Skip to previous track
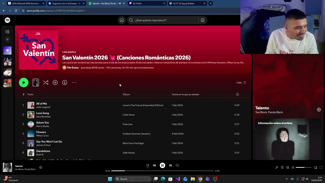Image resolution: width=325 pixels, height=183 pixels. (154, 165)
